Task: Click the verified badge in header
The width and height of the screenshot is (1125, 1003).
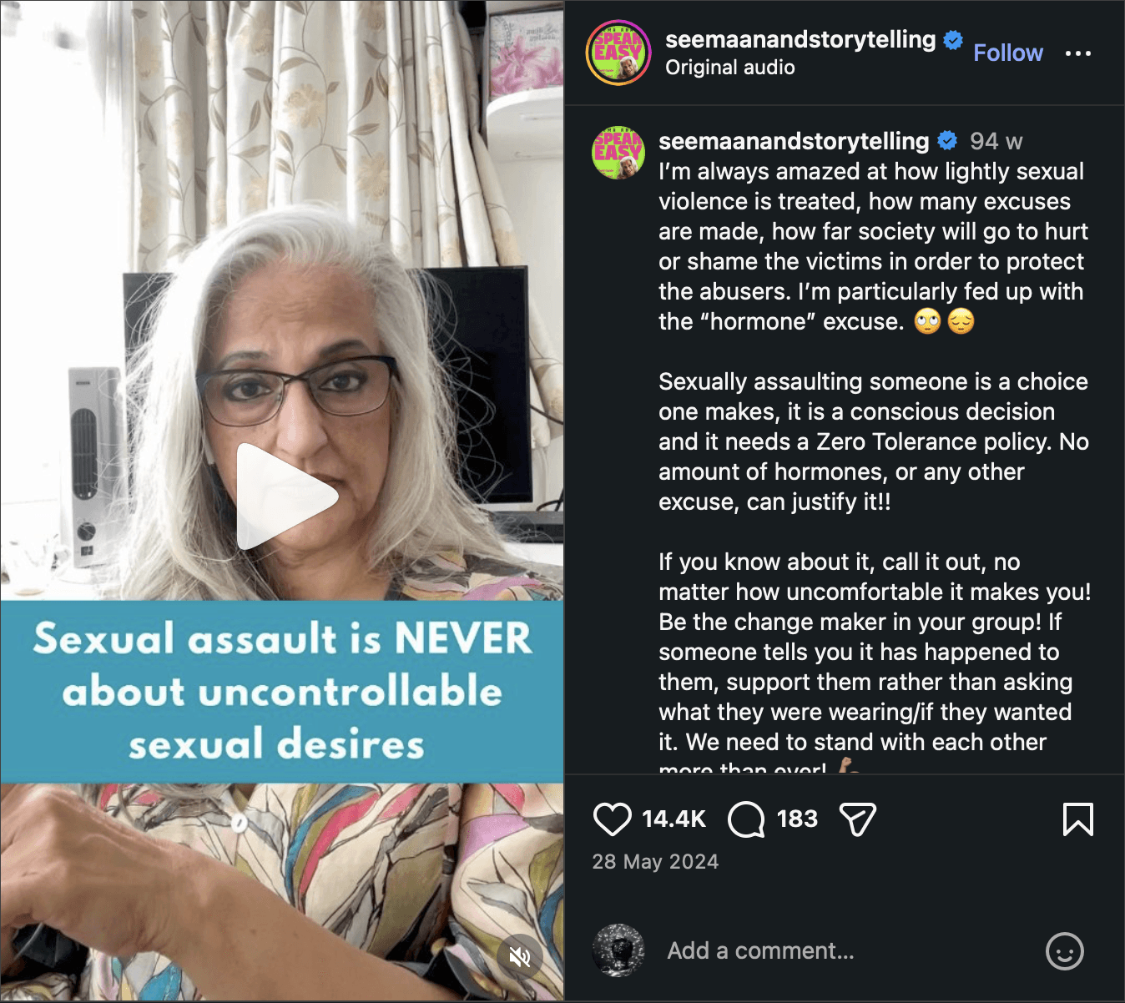Action: (x=953, y=39)
